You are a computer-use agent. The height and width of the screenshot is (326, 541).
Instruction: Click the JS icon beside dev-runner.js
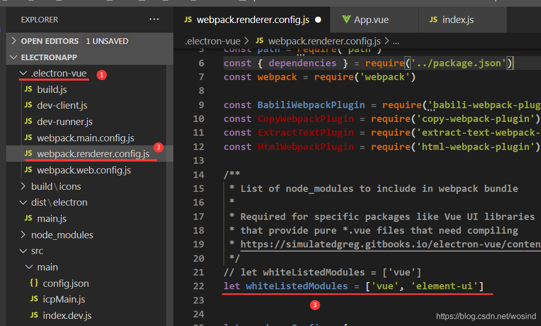[x=28, y=121]
